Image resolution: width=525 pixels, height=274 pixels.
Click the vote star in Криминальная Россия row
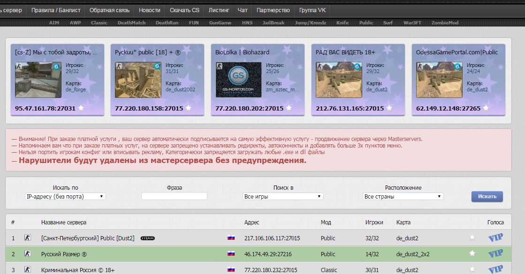click(472, 269)
